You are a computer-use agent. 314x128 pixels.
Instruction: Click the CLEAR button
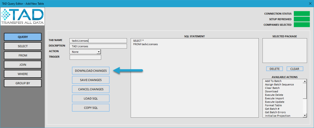tap(295, 69)
